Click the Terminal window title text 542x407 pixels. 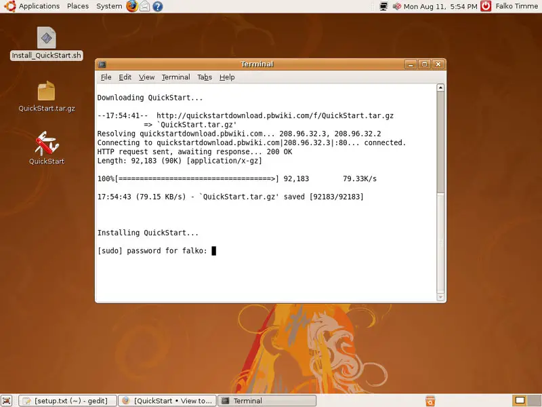(x=257, y=64)
